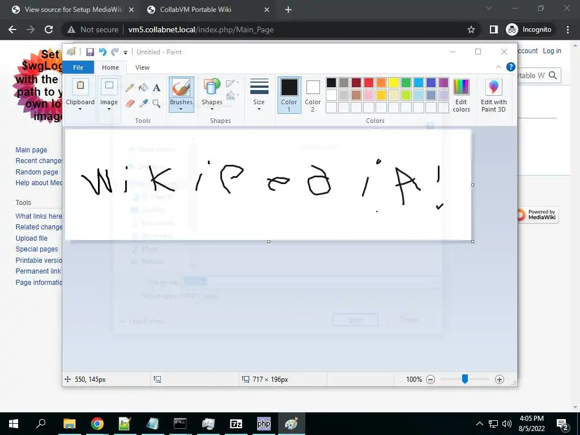Collapse the Paint ribbon with the chevron
Viewport: 580px width, 435px height.
click(x=498, y=67)
